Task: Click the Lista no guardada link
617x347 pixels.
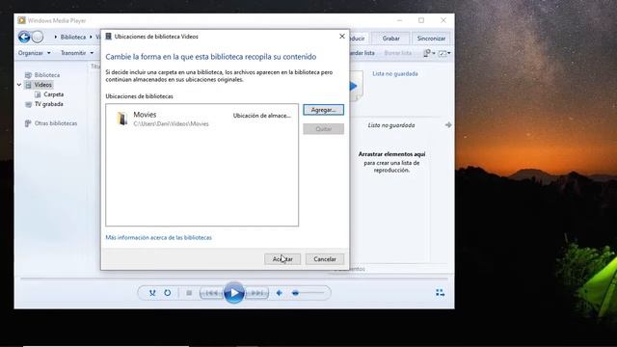Action: (395, 73)
